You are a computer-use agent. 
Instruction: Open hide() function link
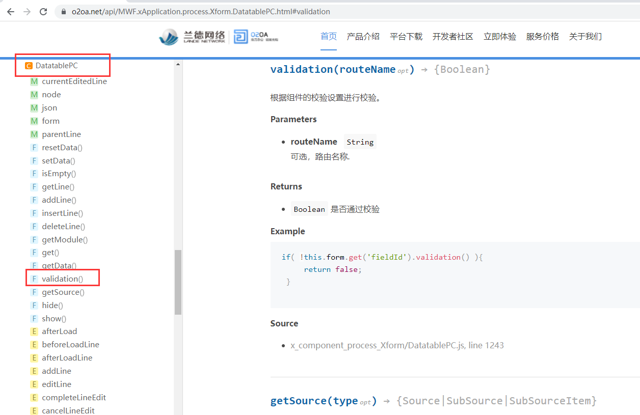(52, 306)
